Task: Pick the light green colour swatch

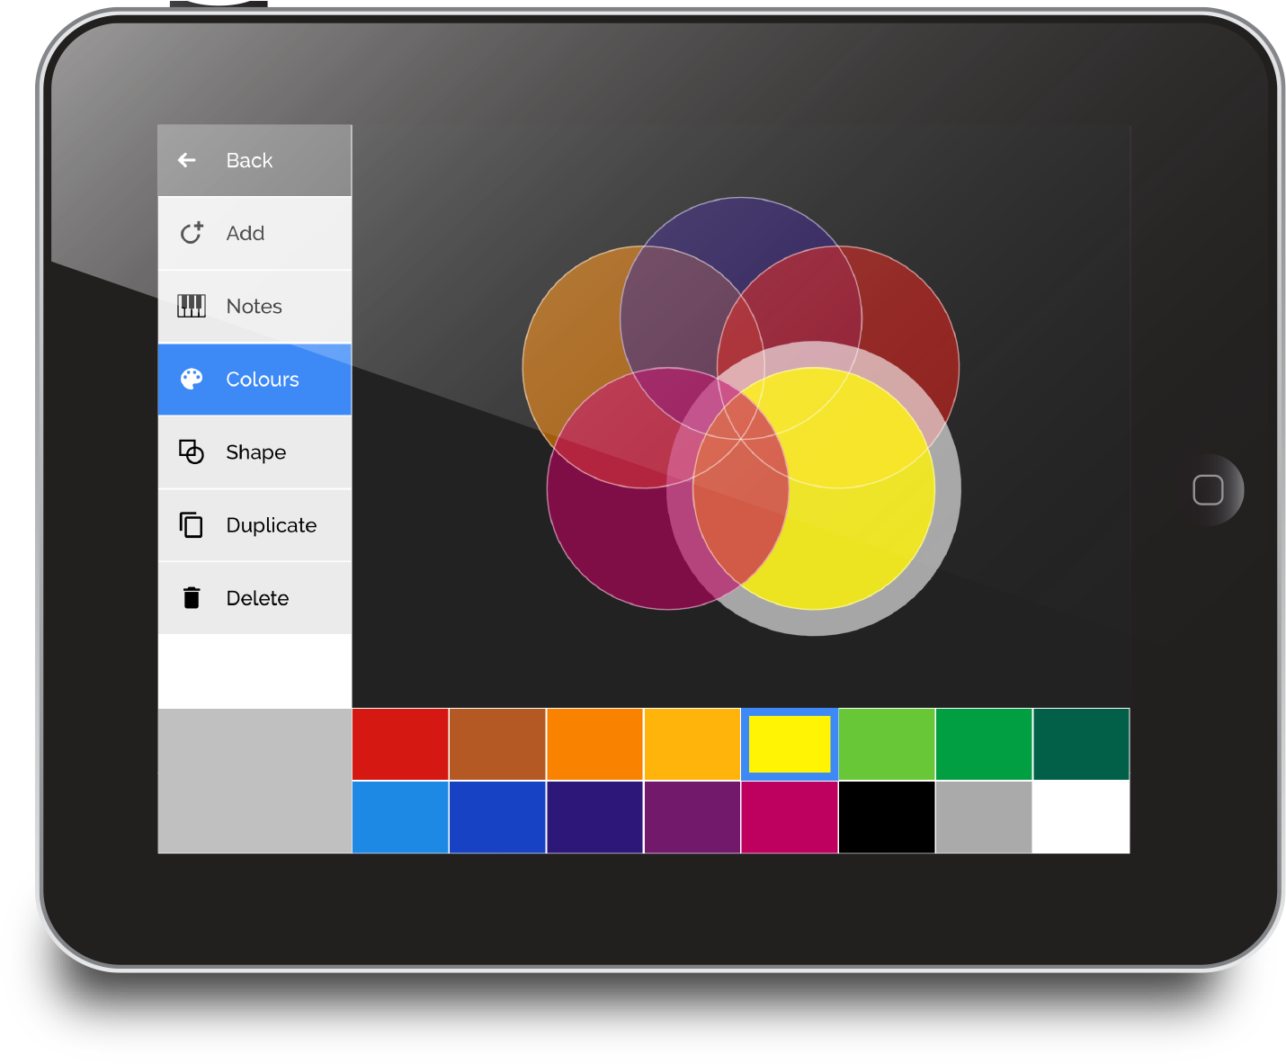Action: click(x=887, y=744)
